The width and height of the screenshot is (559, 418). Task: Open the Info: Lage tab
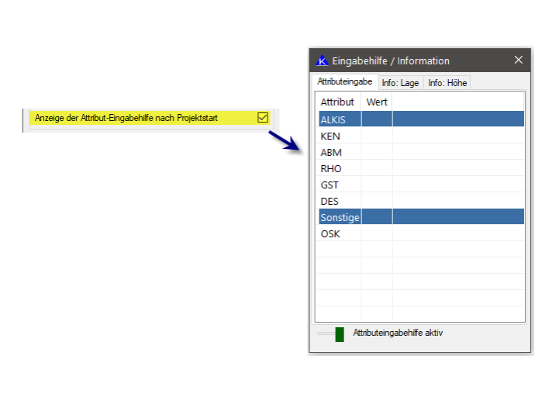pyautogui.click(x=400, y=82)
